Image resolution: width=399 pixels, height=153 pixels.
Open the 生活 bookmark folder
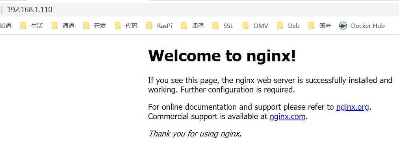tap(32, 26)
